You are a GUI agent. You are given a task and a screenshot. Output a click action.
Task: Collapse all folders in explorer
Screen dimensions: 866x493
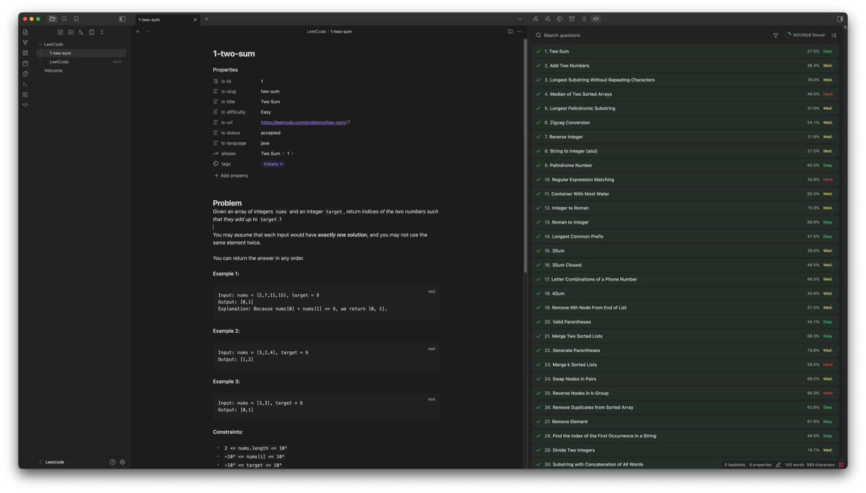pos(102,32)
